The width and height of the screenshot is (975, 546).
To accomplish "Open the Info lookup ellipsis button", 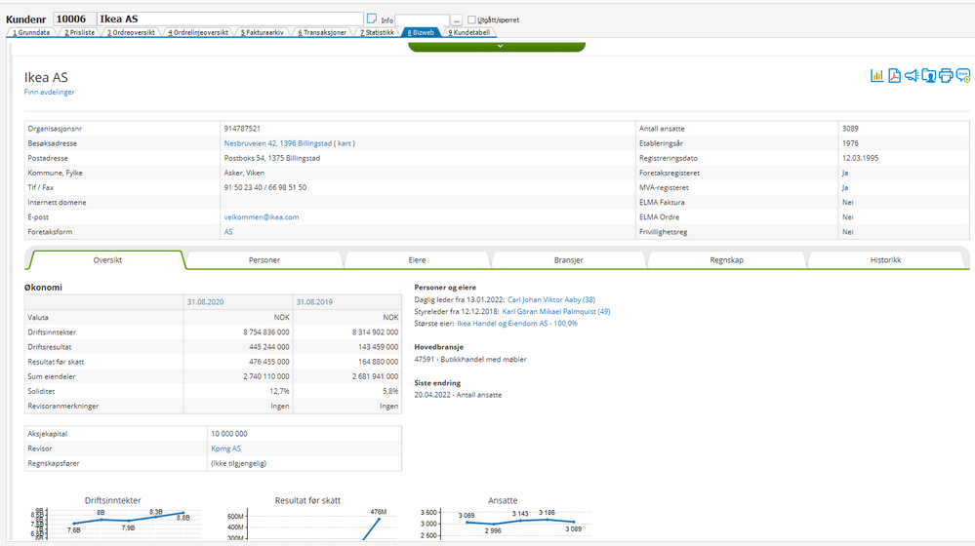I will click(x=457, y=19).
